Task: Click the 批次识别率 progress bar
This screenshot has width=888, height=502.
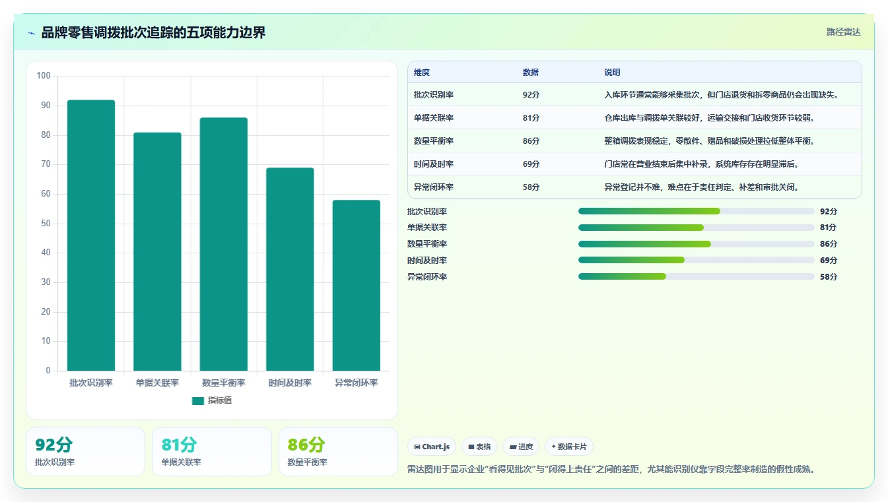Action: point(696,211)
